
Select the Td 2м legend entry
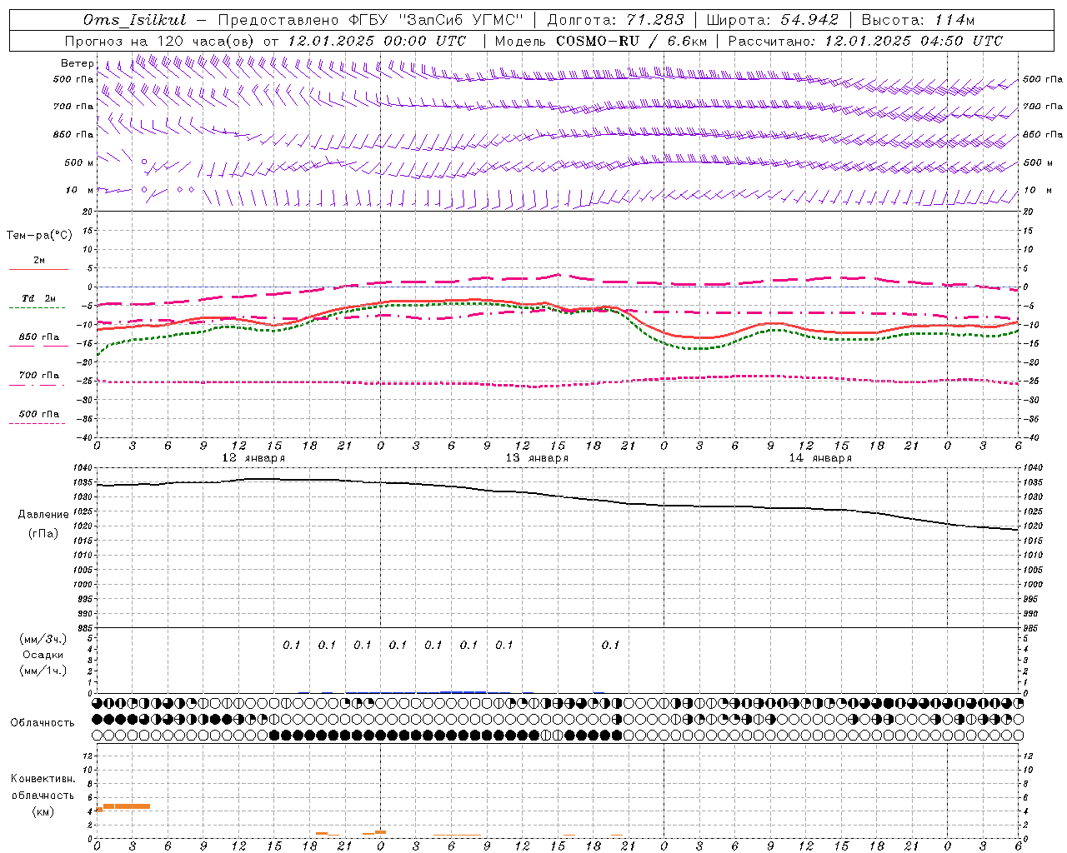[39, 298]
